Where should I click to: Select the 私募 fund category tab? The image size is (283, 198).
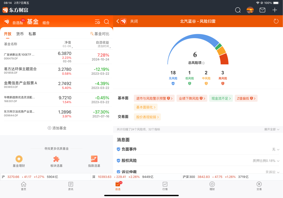click(x=32, y=34)
